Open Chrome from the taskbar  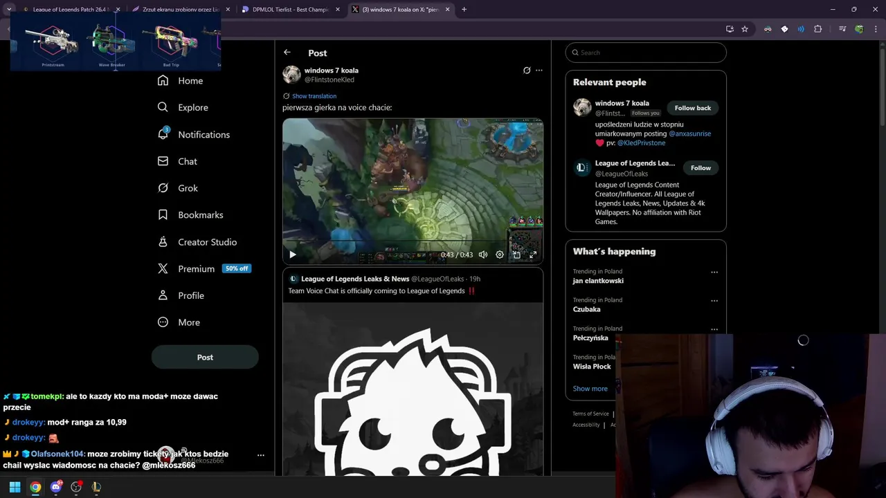(x=35, y=487)
